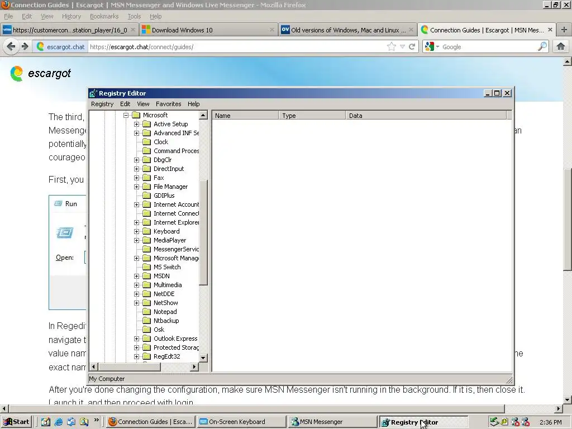Expand the File Manager key
Image resolution: width=572 pixels, height=429 pixels.
point(136,187)
